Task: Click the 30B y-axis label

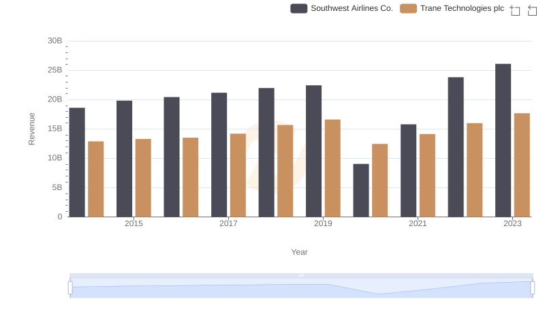Action: [55, 41]
